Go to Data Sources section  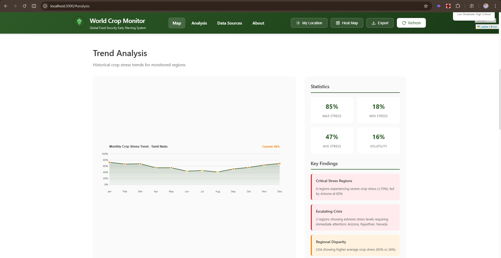pyautogui.click(x=230, y=23)
